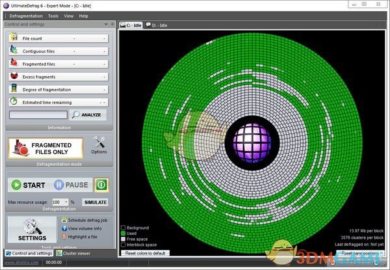The height and width of the screenshot is (270, 390).
Task: Click the empty field beside ANALYZE
Action: coord(38,115)
